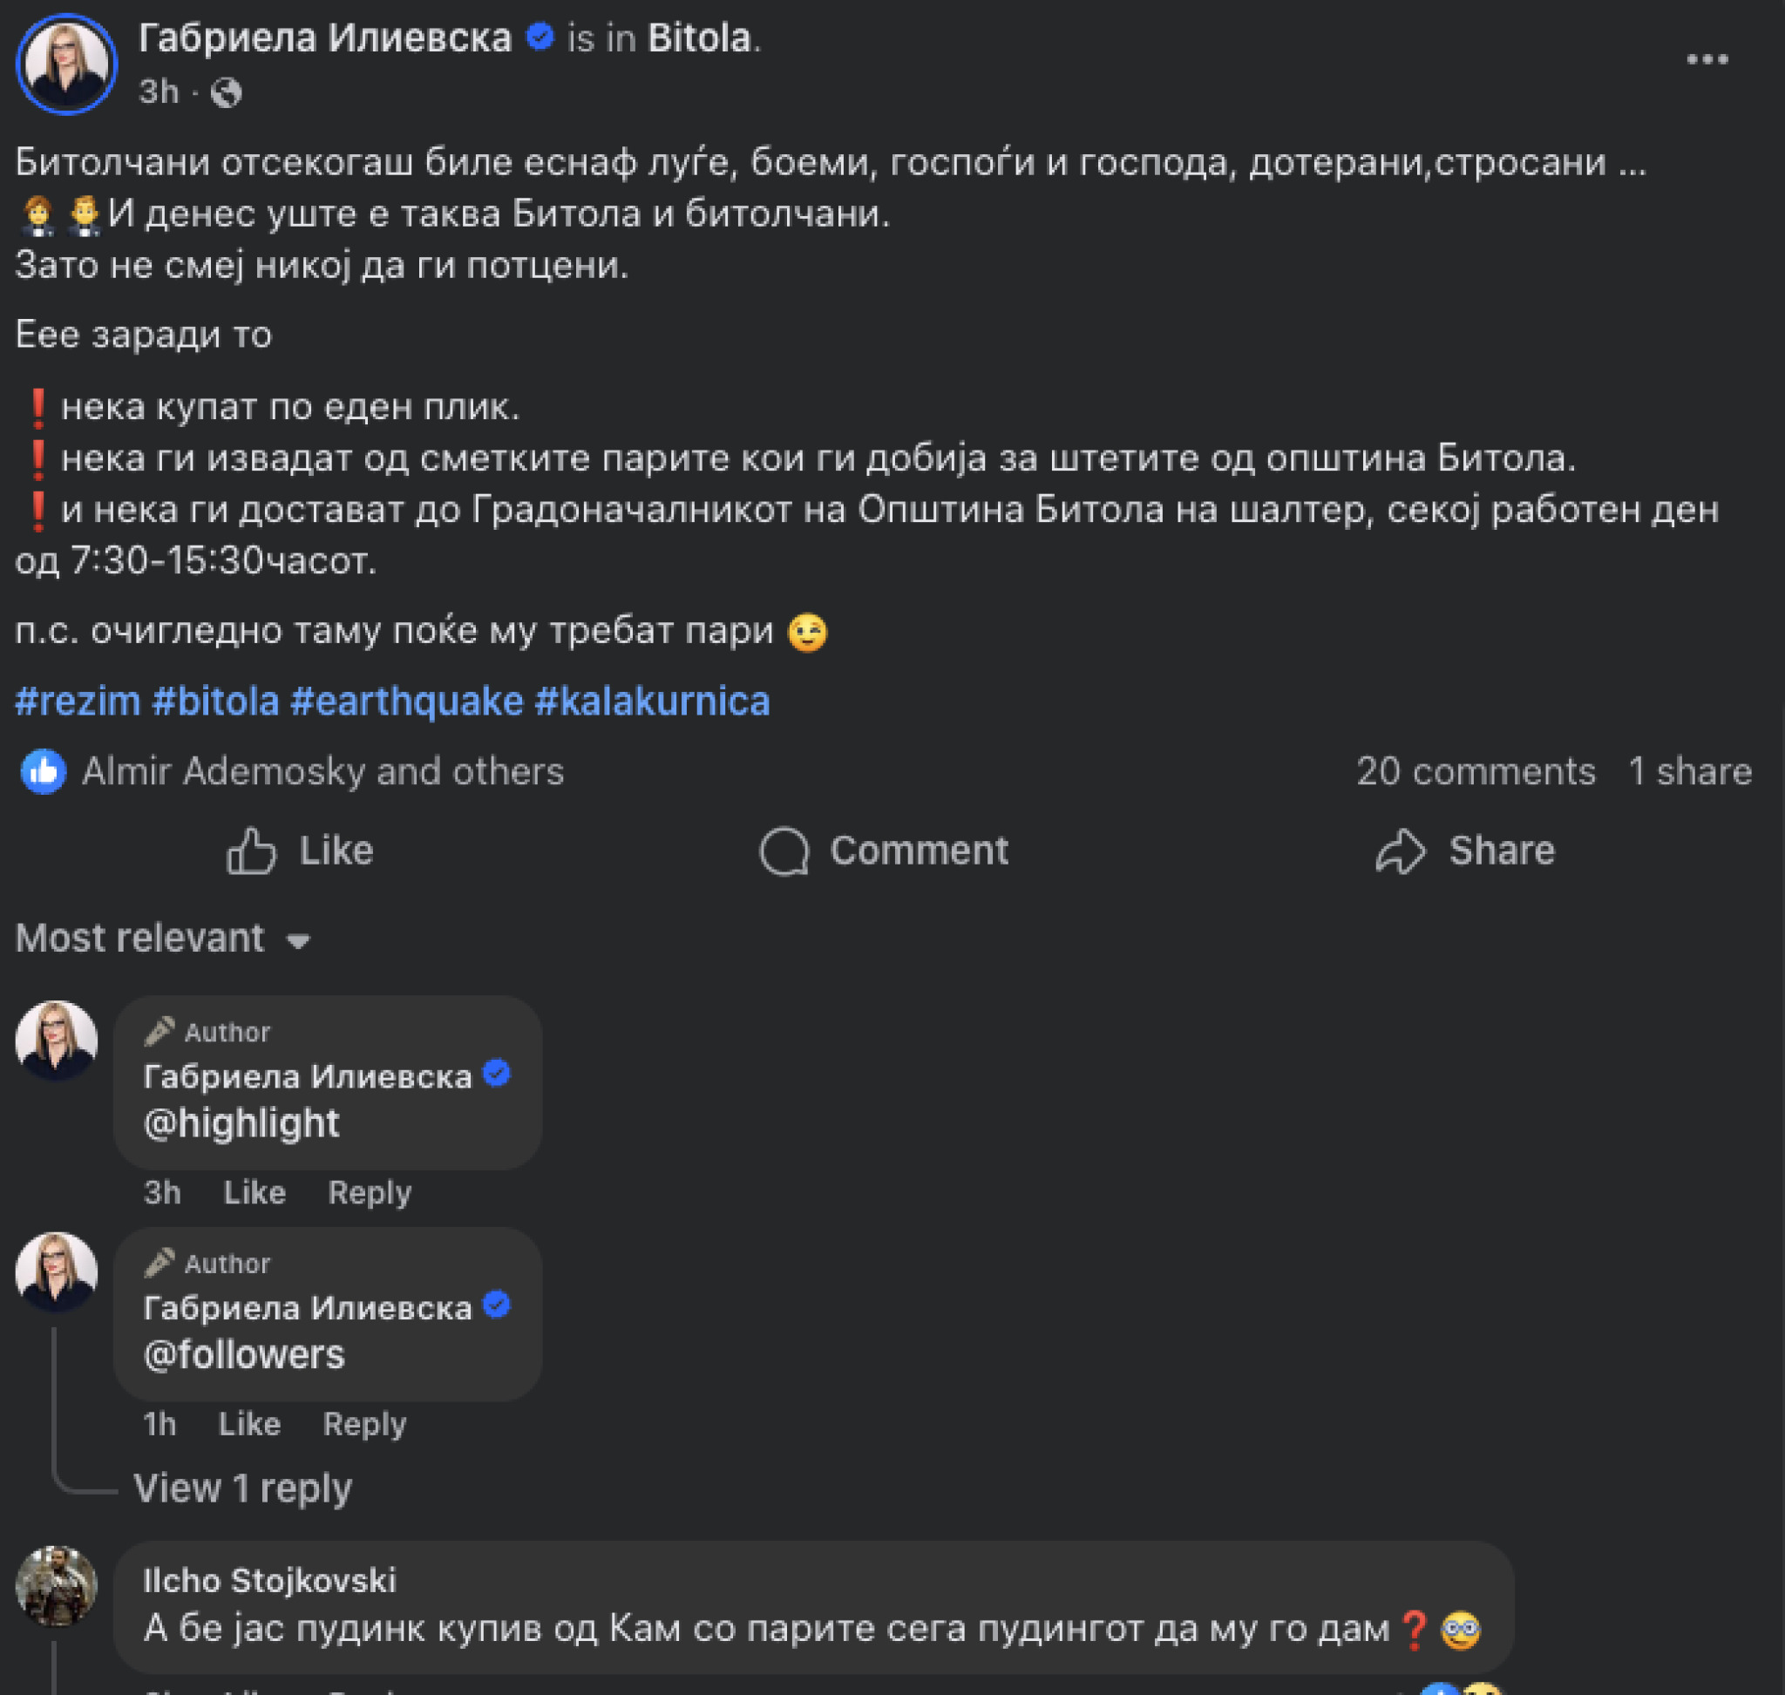Like the @highlight comment

[255, 1193]
